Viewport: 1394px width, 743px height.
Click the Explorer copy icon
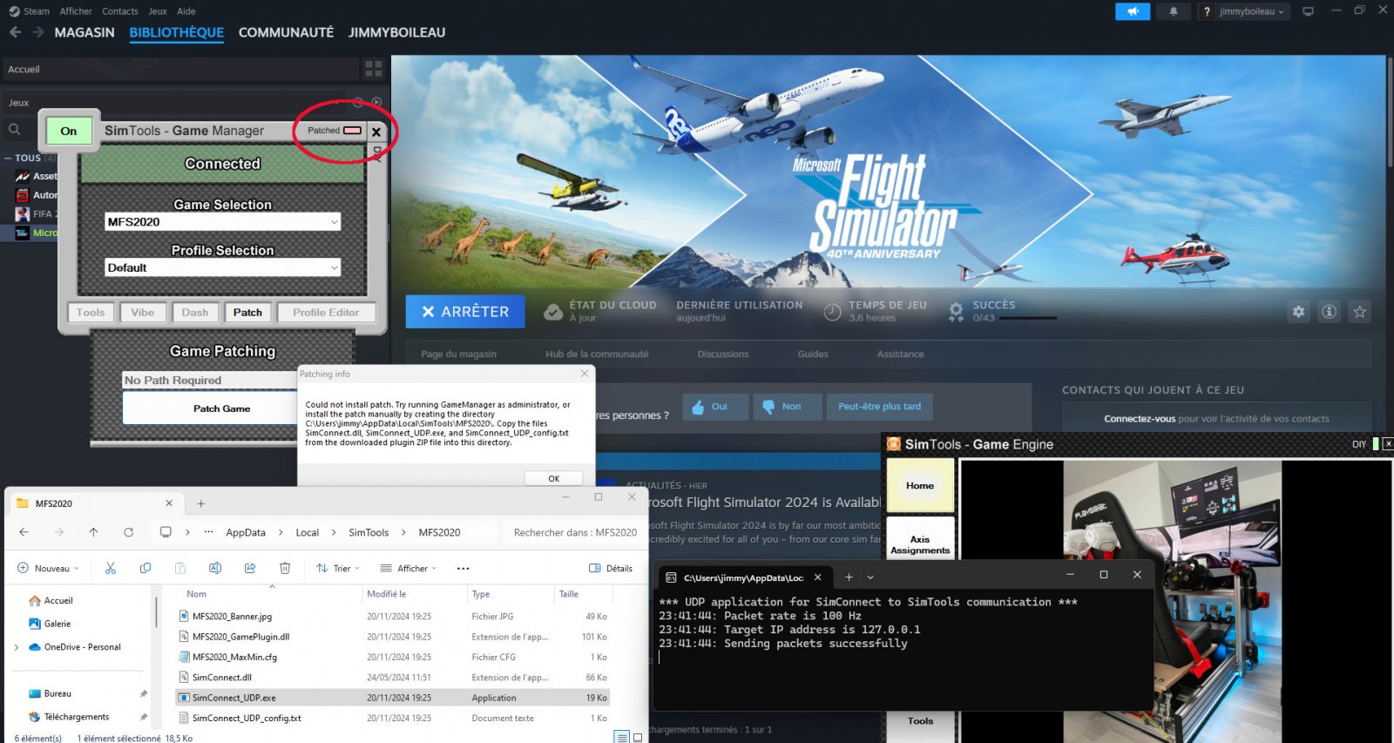(145, 568)
